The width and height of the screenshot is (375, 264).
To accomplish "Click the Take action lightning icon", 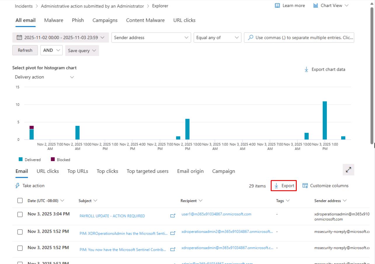I will click(x=18, y=186).
